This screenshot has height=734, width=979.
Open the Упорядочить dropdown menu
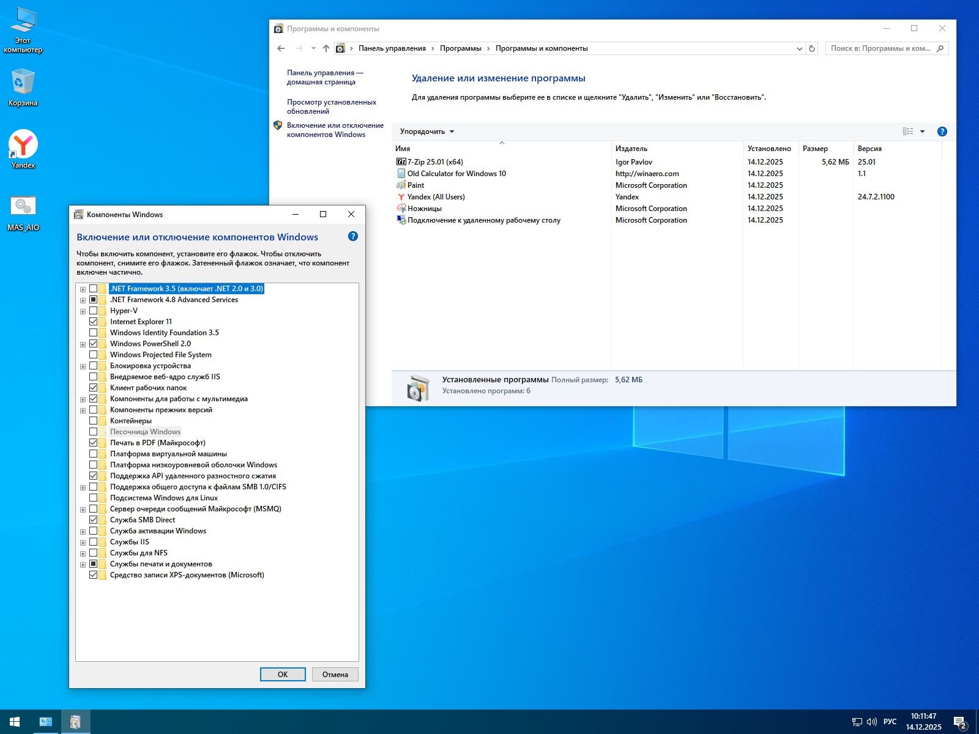(x=426, y=132)
